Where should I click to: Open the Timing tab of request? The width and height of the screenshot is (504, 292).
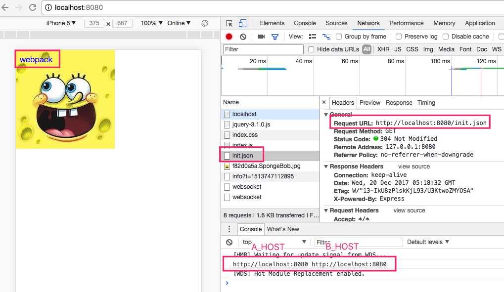426,102
